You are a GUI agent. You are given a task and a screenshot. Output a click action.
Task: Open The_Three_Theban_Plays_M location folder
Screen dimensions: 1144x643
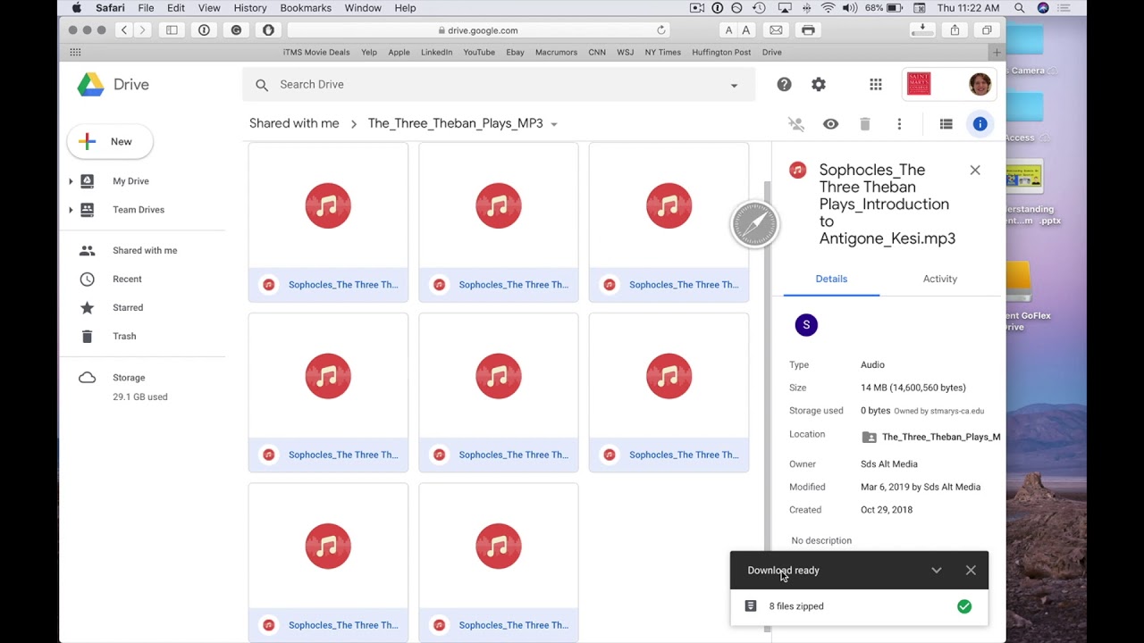click(x=930, y=437)
